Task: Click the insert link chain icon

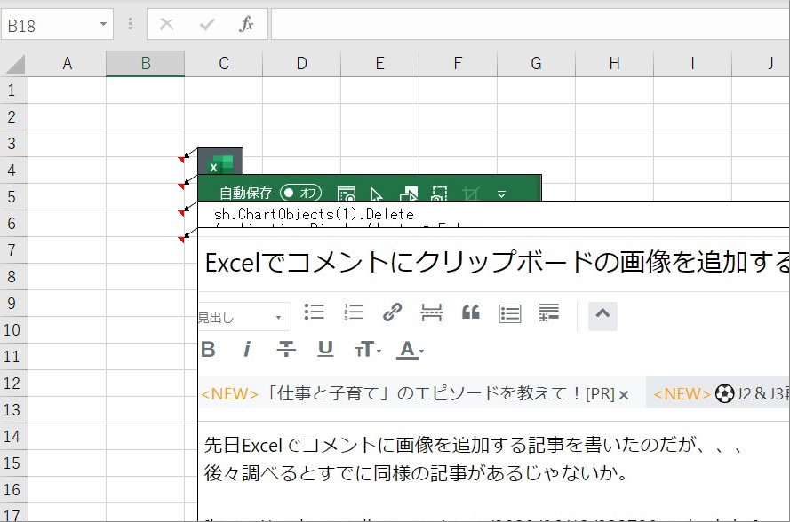Action: coord(392,312)
